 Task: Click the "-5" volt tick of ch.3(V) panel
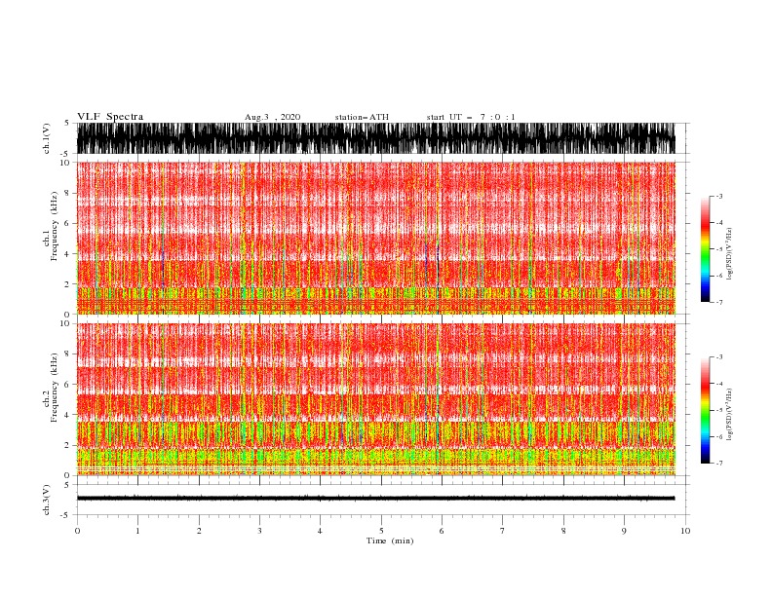(65, 515)
